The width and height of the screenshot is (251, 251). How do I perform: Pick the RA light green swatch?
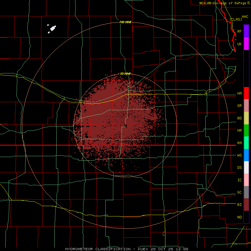tap(246, 143)
